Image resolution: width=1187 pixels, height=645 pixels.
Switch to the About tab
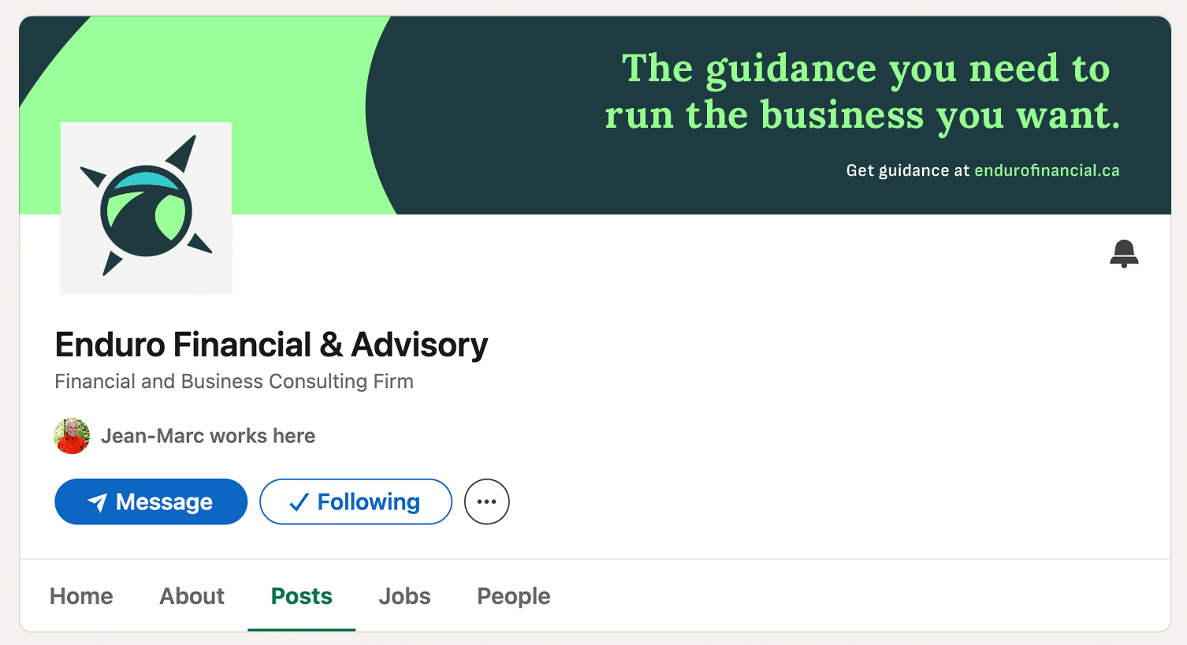192,596
